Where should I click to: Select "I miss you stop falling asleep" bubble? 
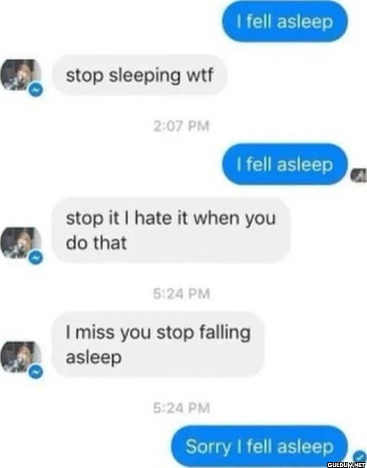pos(158,345)
